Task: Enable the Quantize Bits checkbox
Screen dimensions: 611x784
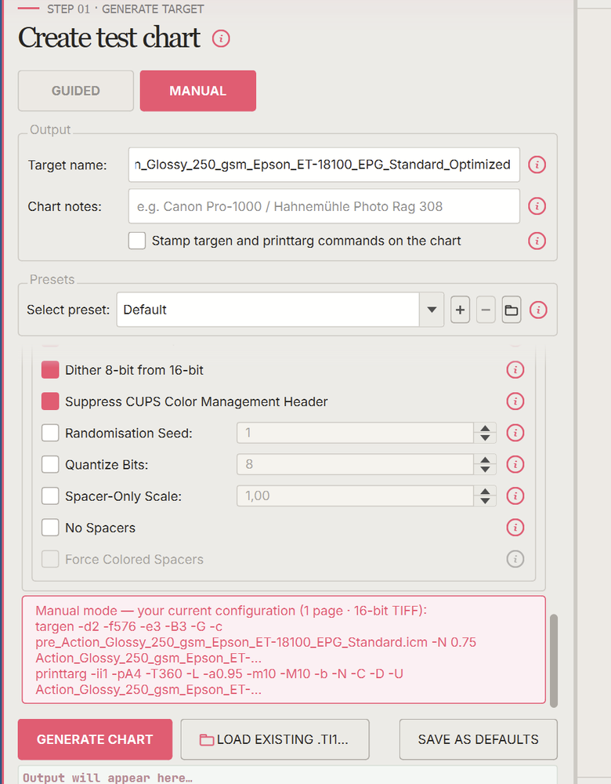Action: 50,464
